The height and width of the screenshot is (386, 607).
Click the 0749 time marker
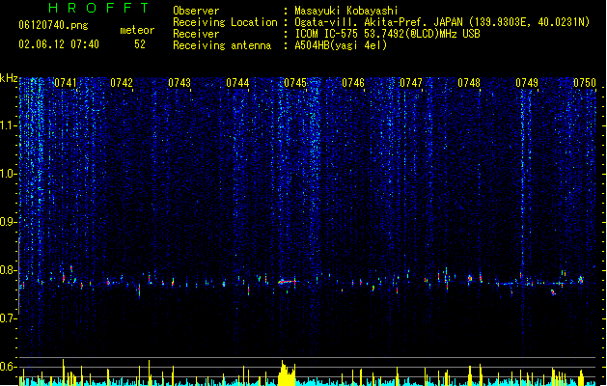click(527, 83)
